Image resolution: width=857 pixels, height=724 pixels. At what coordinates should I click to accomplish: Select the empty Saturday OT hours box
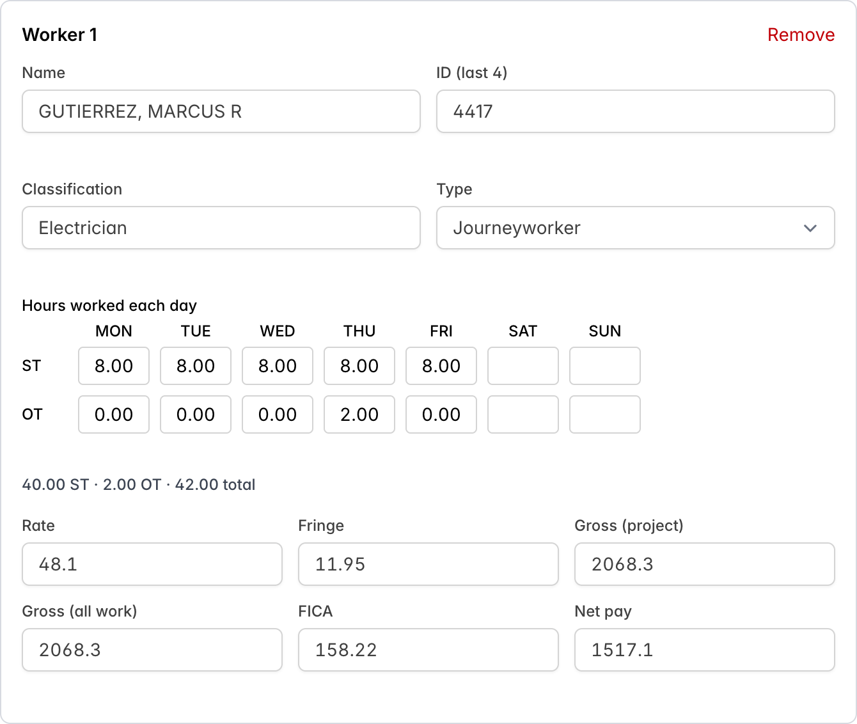click(523, 414)
